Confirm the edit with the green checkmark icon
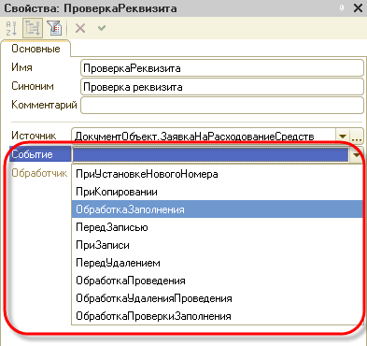Image resolution: width=367 pixels, height=346 pixels. 102,28
